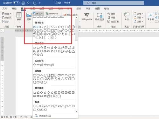Switch to the 视图 View tab
159x119 pixels.
point(97,9)
